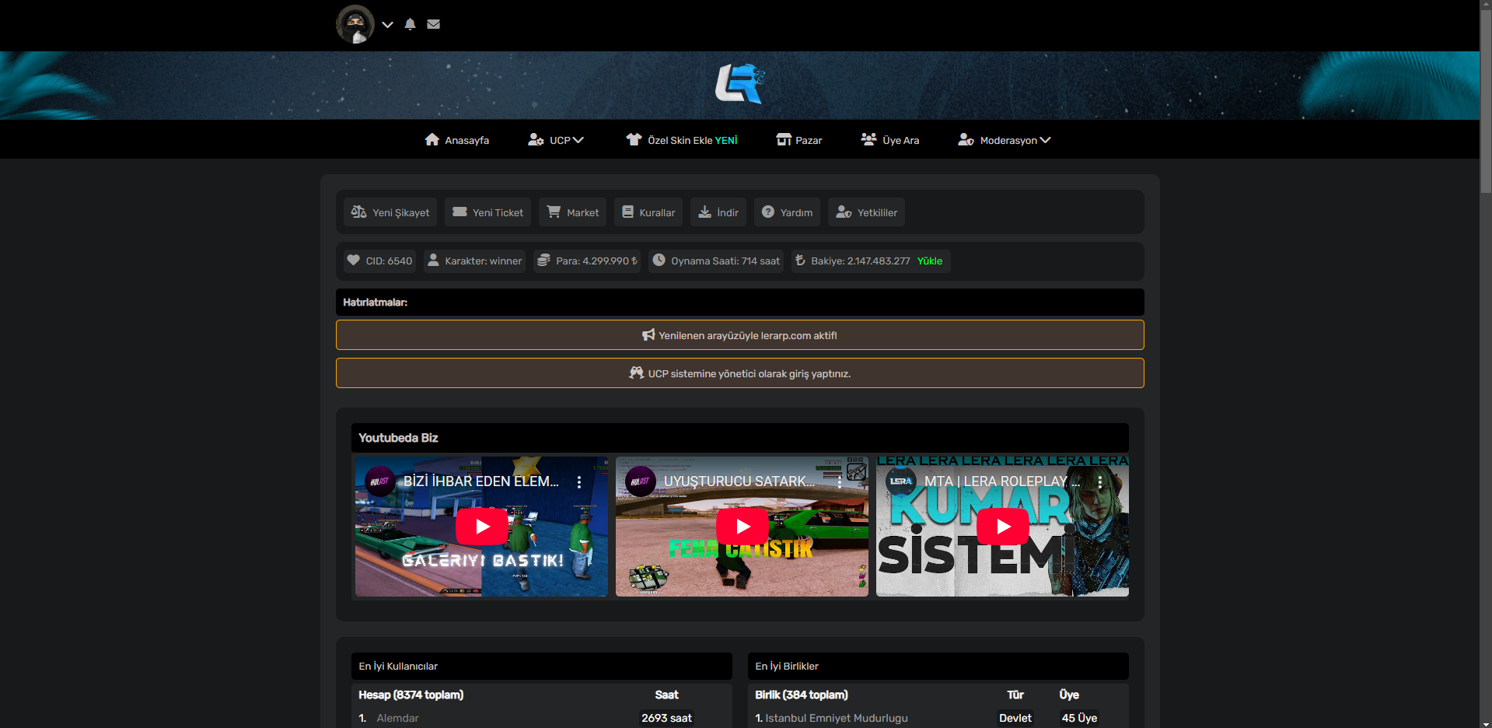
Task: Click the scales icon on Yeni Şikayet
Action: 358,212
